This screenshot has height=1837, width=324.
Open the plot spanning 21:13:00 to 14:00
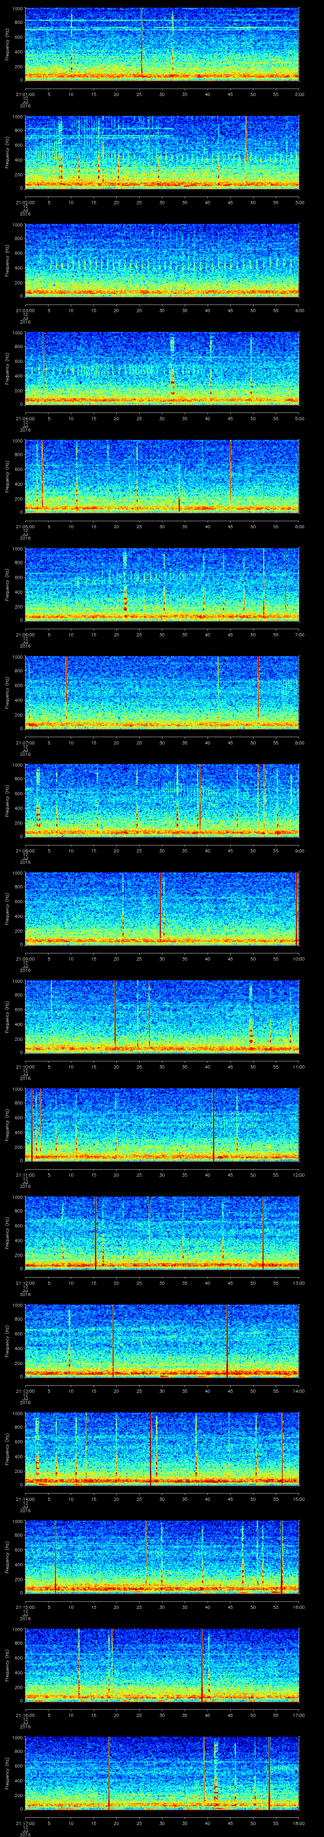[162, 1341]
